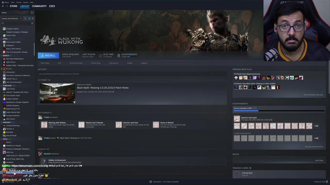Open View all friends who play
Viewport: 330px width, 185px height.
coord(313,95)
